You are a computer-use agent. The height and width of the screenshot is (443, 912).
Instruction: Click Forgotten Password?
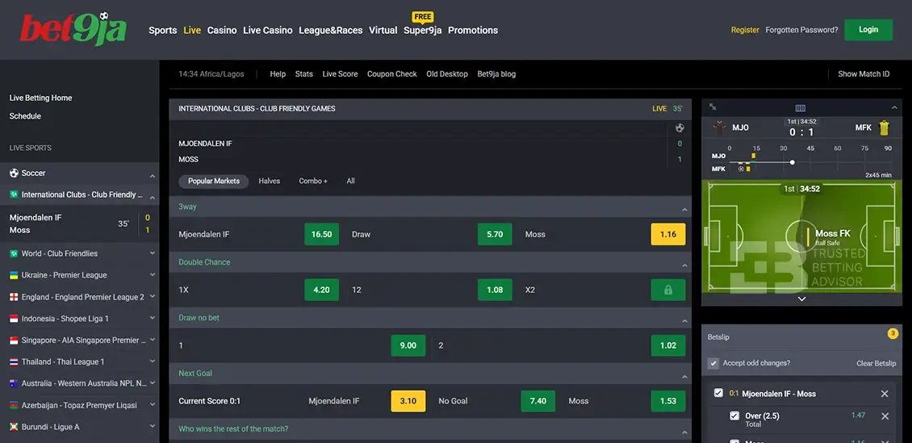point(802,30)
